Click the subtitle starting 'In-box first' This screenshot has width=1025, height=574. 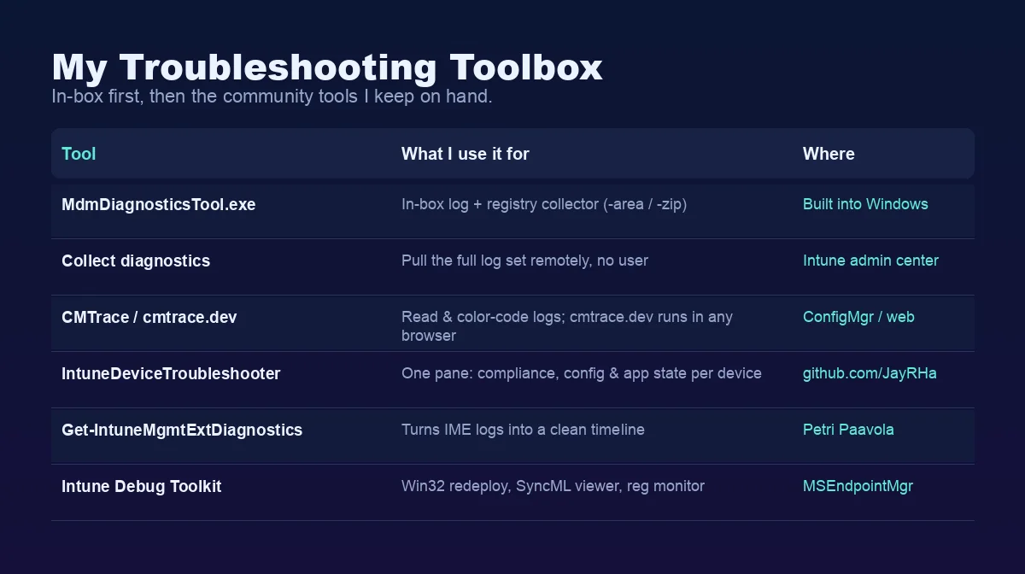[x=272, y=96]
